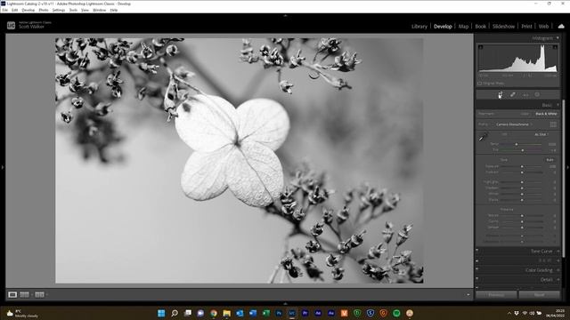Screen dimensions: 570x320
Task: Open the toolbar content dropdown arrow
Action: pos(468,294)
